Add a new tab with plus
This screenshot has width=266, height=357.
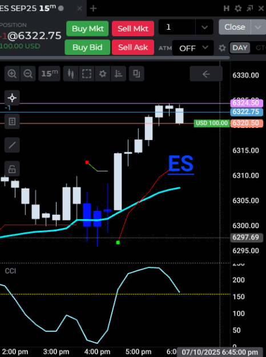pos(93,9)
